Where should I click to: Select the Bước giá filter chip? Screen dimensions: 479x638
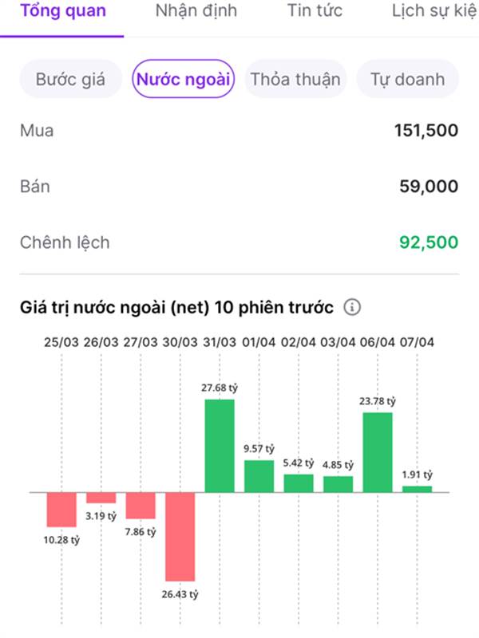tap(71, 80)
